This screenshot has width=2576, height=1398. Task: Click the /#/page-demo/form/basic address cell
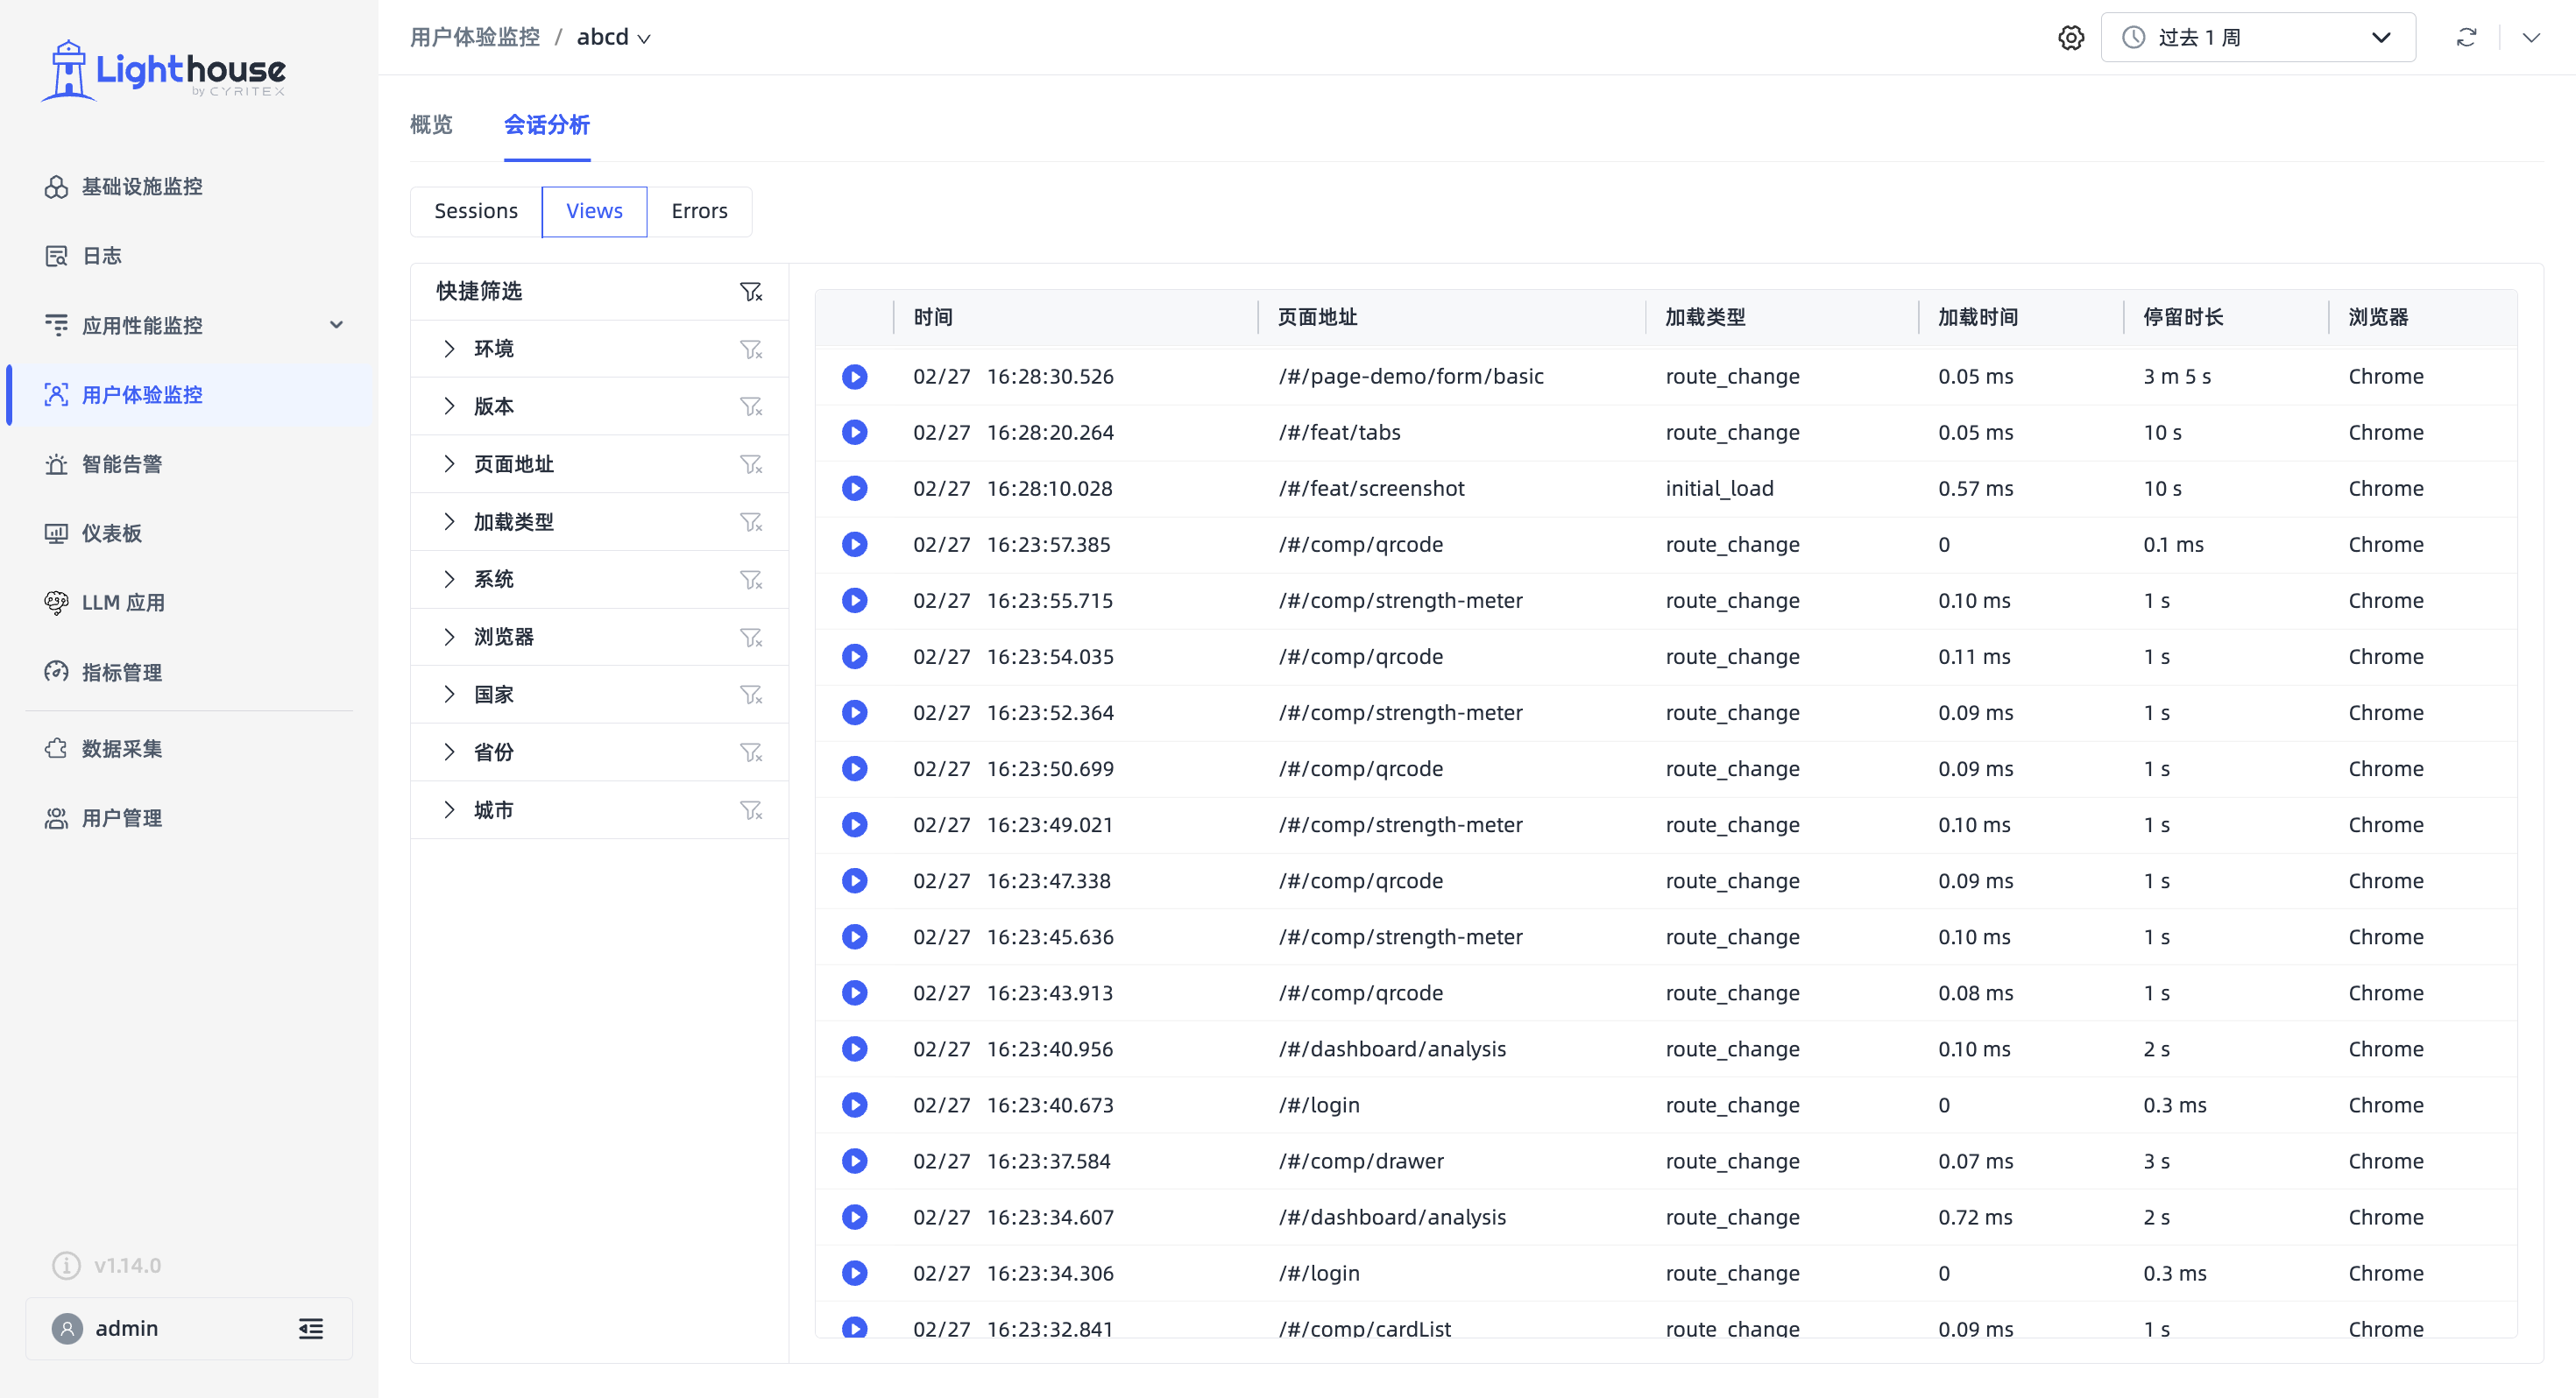(x=1411, y=377)
